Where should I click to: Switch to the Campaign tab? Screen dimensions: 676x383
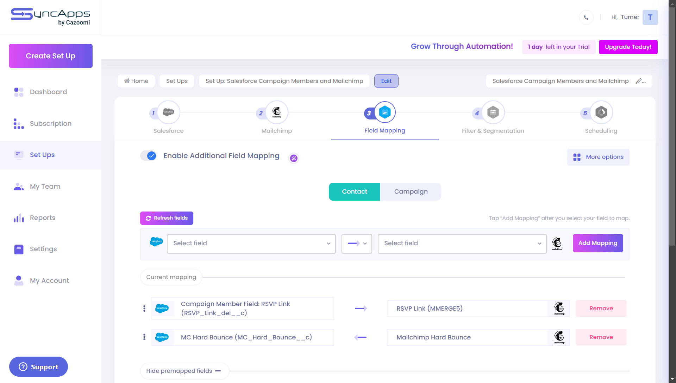tap(411, 192)
